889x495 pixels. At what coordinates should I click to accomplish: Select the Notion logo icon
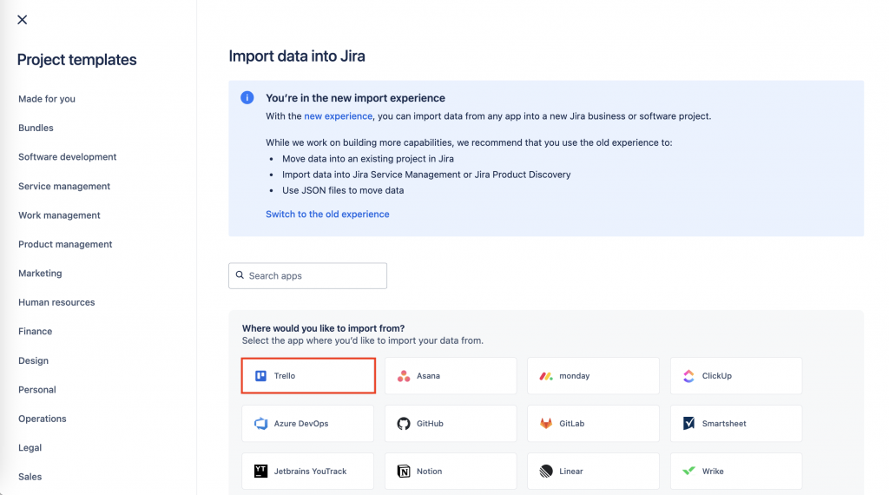tap(404, 472)
